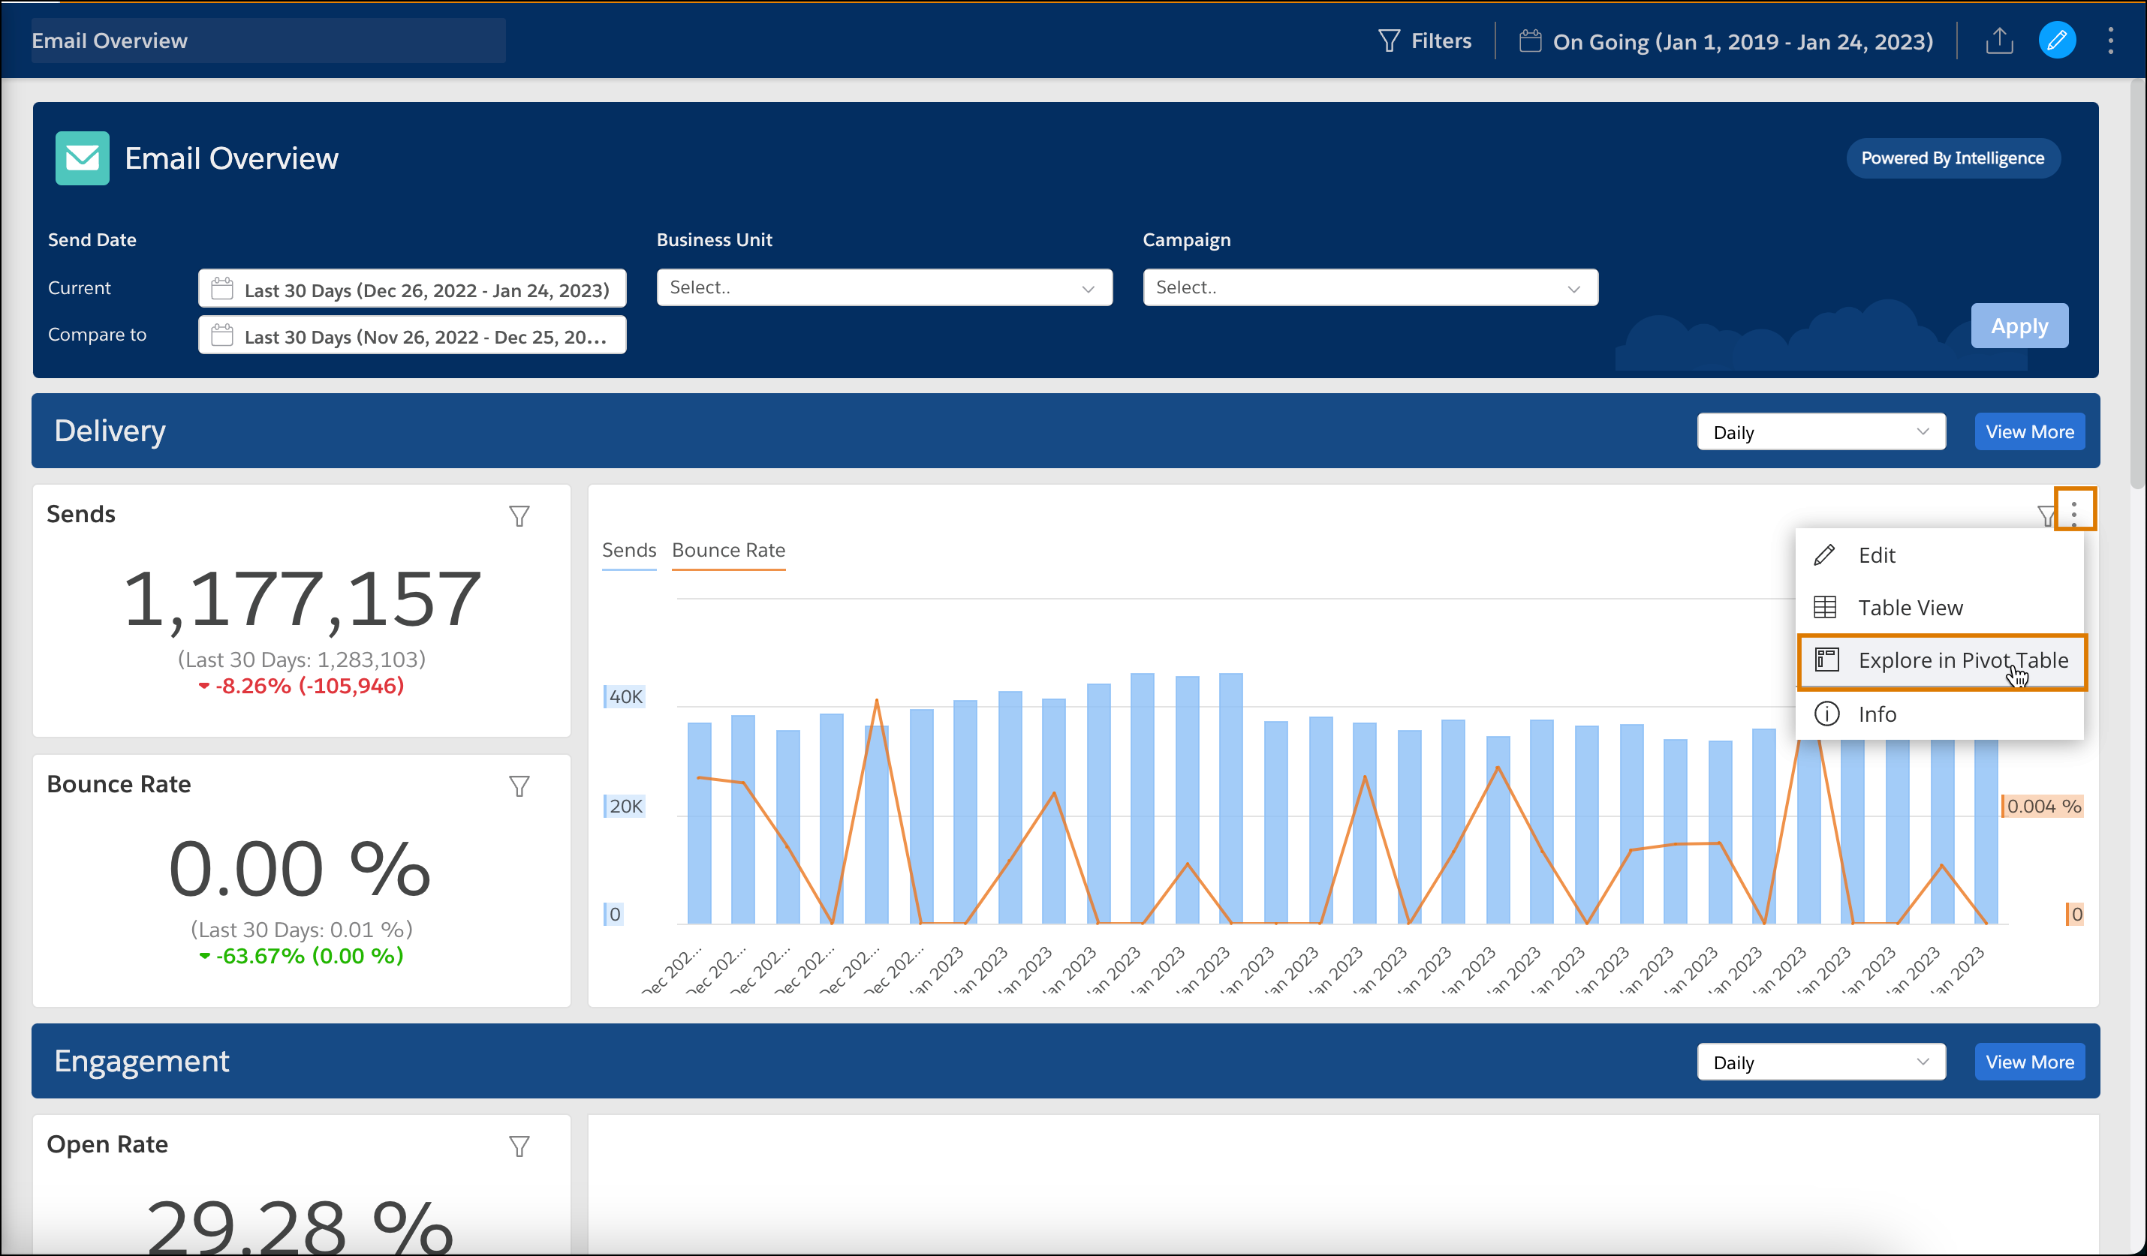
Task: Open the Filters panel in the header
Action: [1425, 40]
